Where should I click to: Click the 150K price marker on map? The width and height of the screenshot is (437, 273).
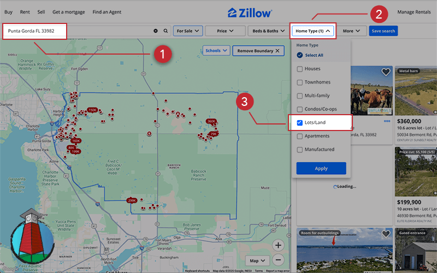[x=92, y=110]
